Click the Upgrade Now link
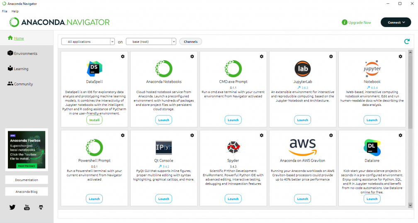This screenshot has height=223, width=418. coord(357,22)
